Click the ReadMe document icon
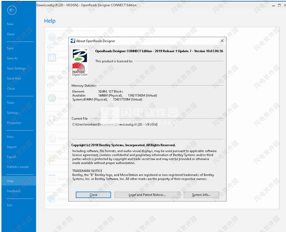The width and height of the screenshot is (286, 232). coord(52,179)
